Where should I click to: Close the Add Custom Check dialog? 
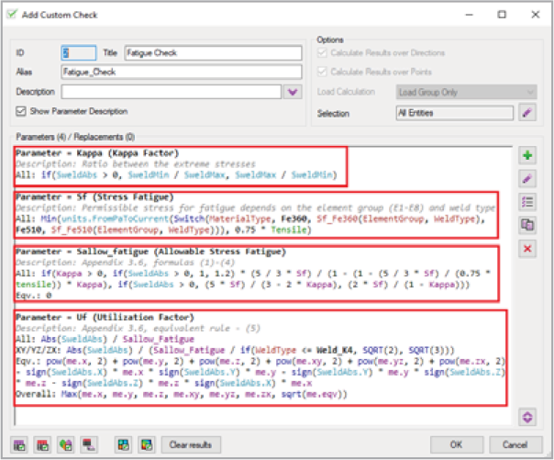pyautogui.click(x=536, y=15)
